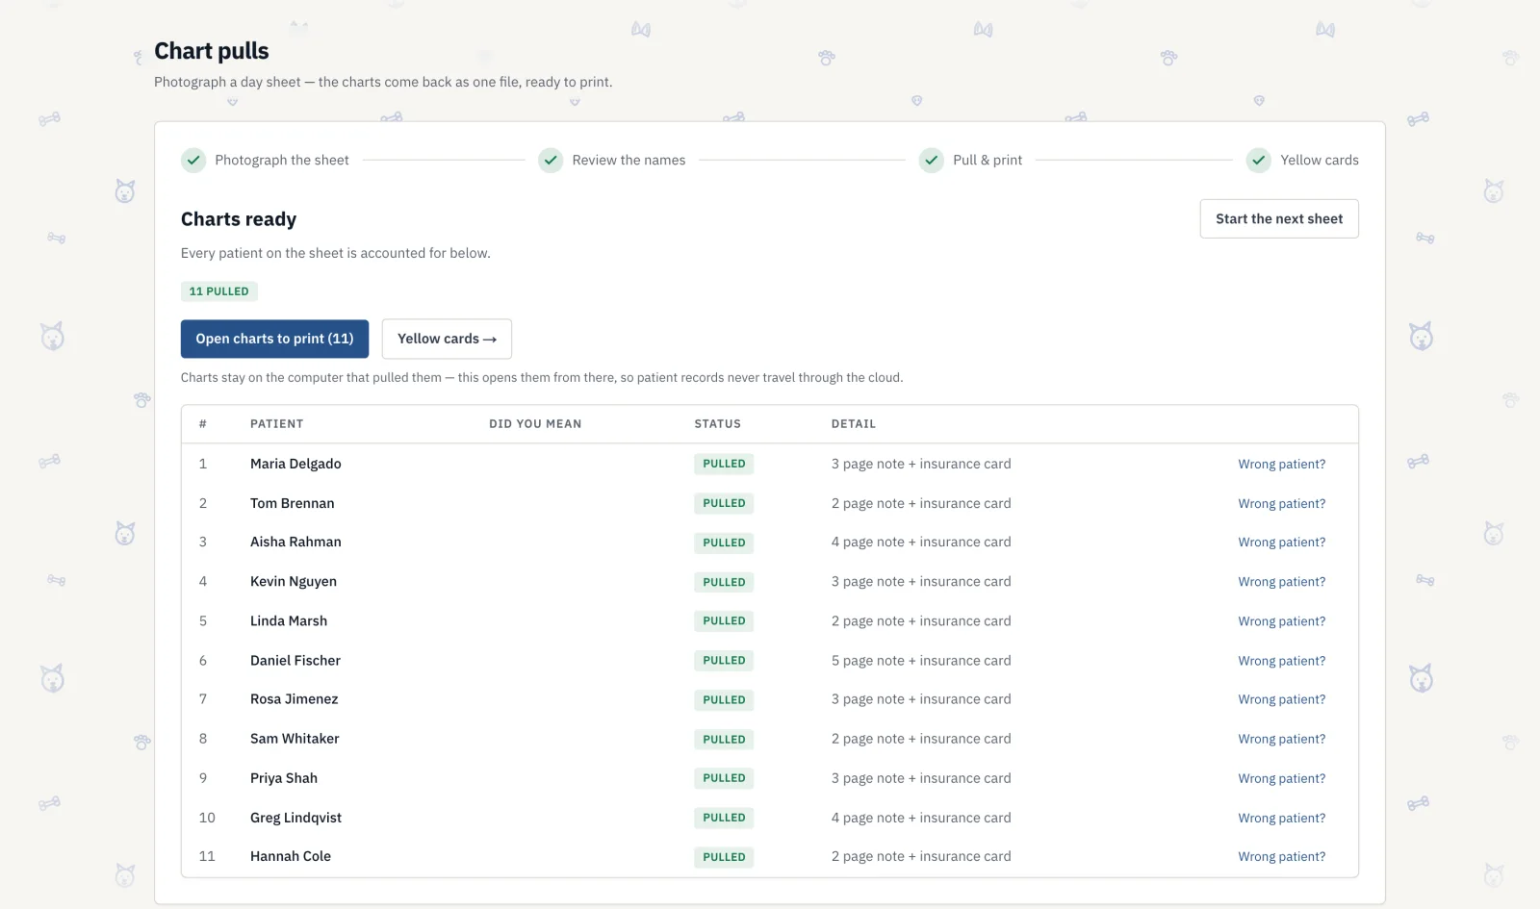The width and height of the screenshot is (1540, 909).
Task: Select patient name Greg Lindqvist
Action: point(295,818)
